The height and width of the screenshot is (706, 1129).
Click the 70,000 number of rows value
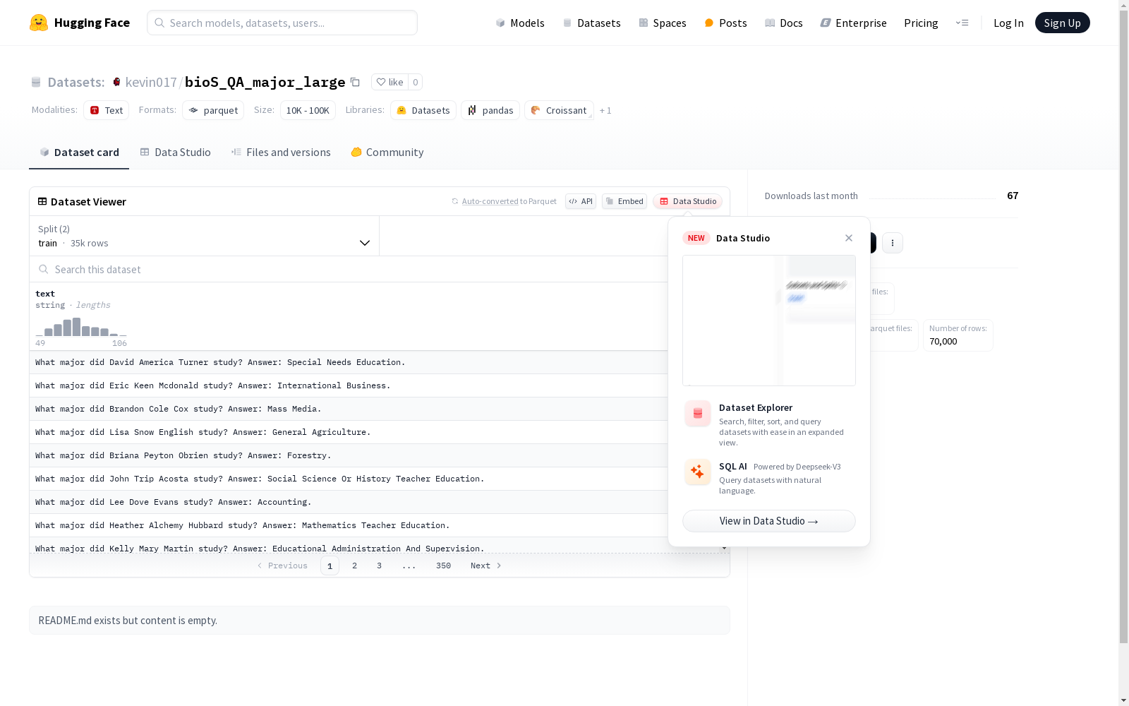(943, 342)
